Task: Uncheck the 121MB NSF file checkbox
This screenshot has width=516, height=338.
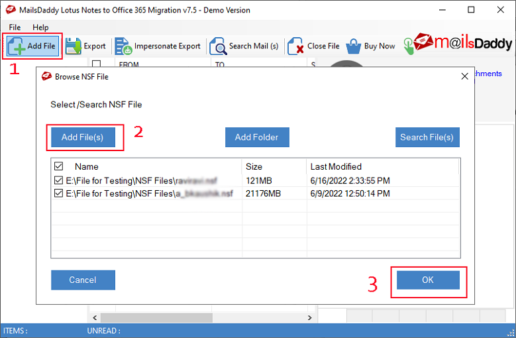Action: click(58, 180)
